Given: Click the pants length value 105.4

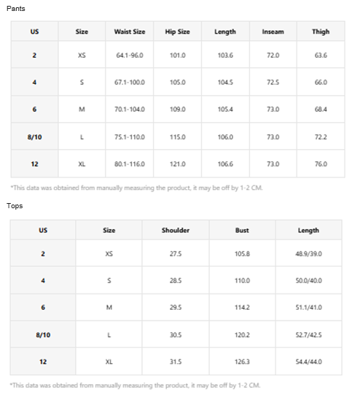Looking at the screenshot, I should (x=225, y=110).
